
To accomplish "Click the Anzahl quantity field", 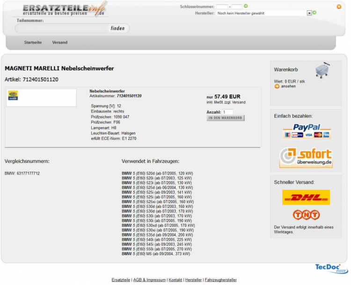I will tap(227, 112).
